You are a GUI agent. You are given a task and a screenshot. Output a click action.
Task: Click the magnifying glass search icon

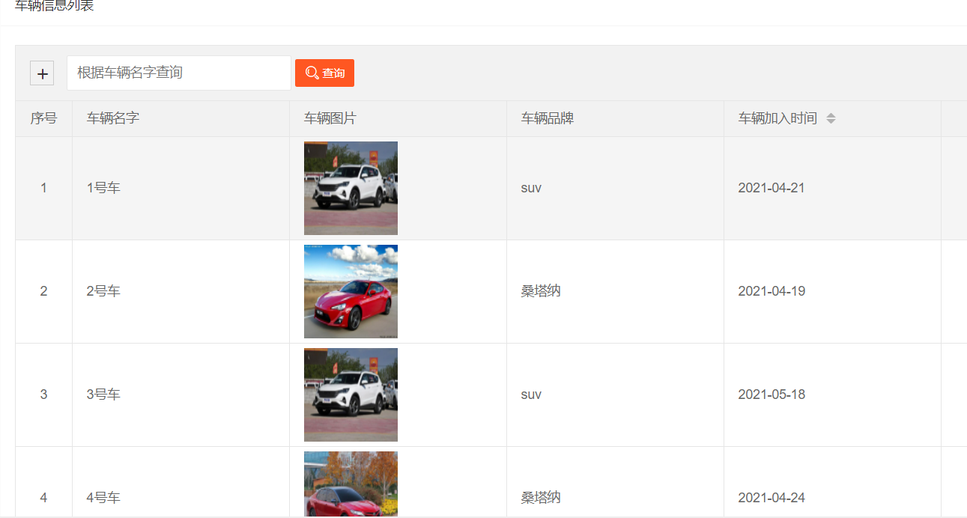click(x=313, y=73)
